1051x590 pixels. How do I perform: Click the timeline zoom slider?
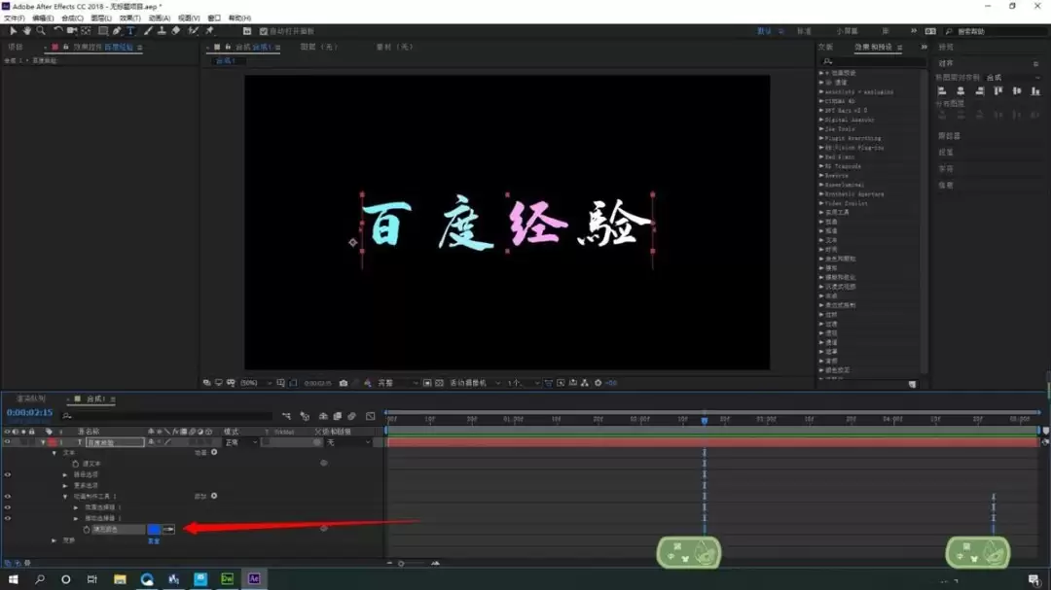(401, 563)
